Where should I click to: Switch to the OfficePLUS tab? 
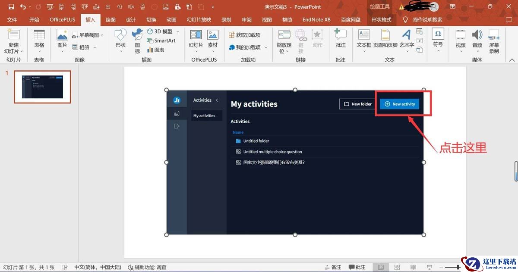(x=62, y=20)
